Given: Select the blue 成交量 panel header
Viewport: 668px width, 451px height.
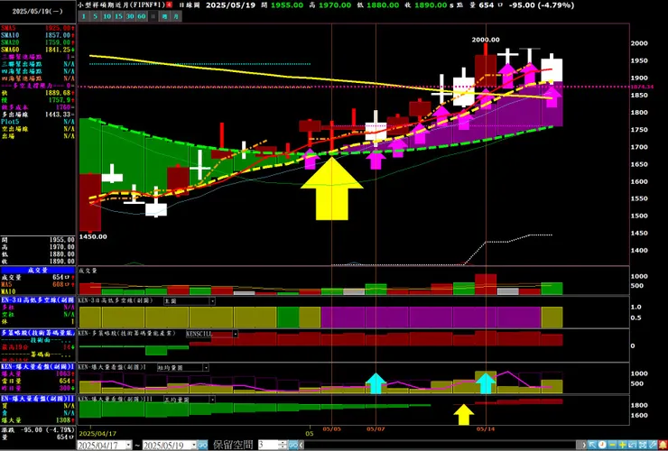Looking at the screenshot, I should [x=38, y=271].
